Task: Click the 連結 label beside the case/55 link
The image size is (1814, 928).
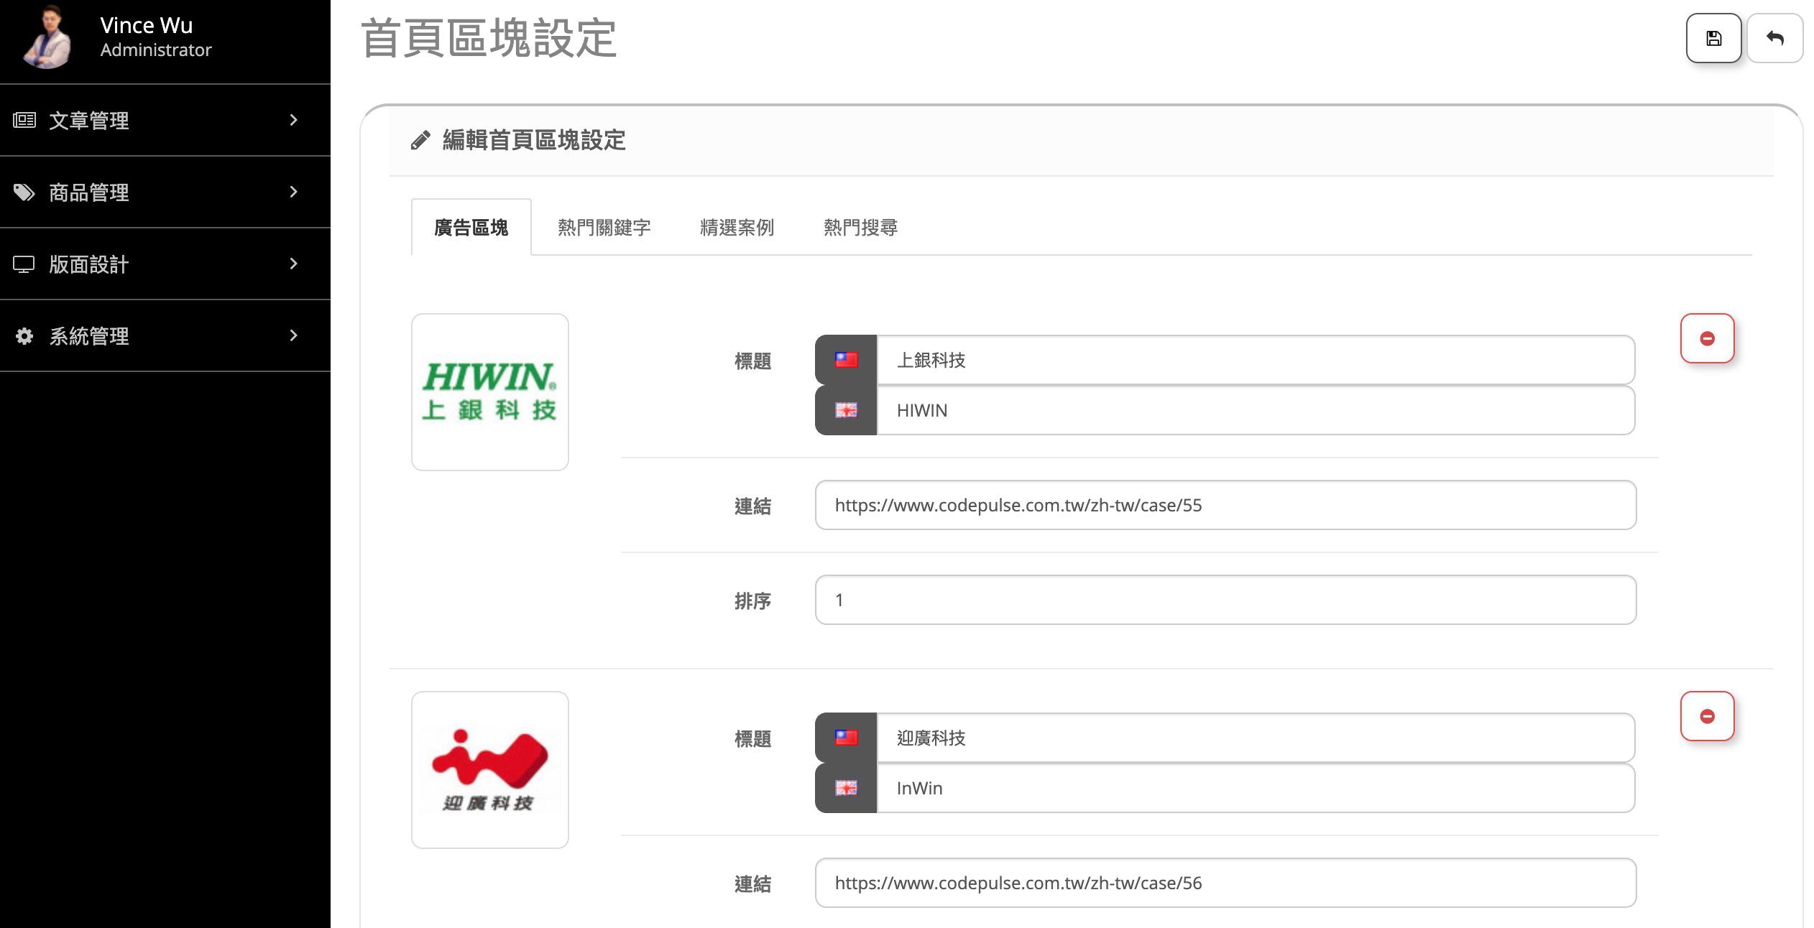Action: (x=752, y=506)
